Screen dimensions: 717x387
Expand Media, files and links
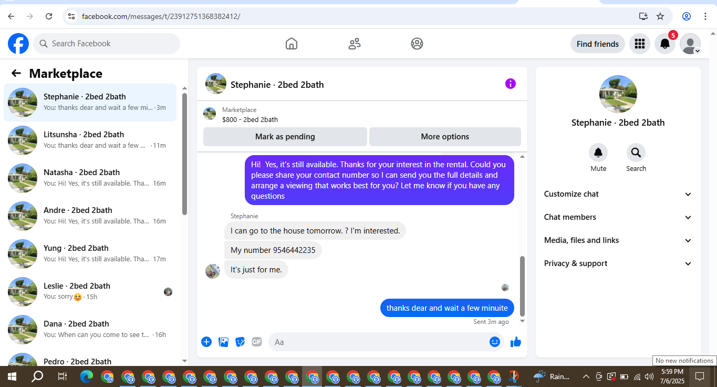click(618, 240)
